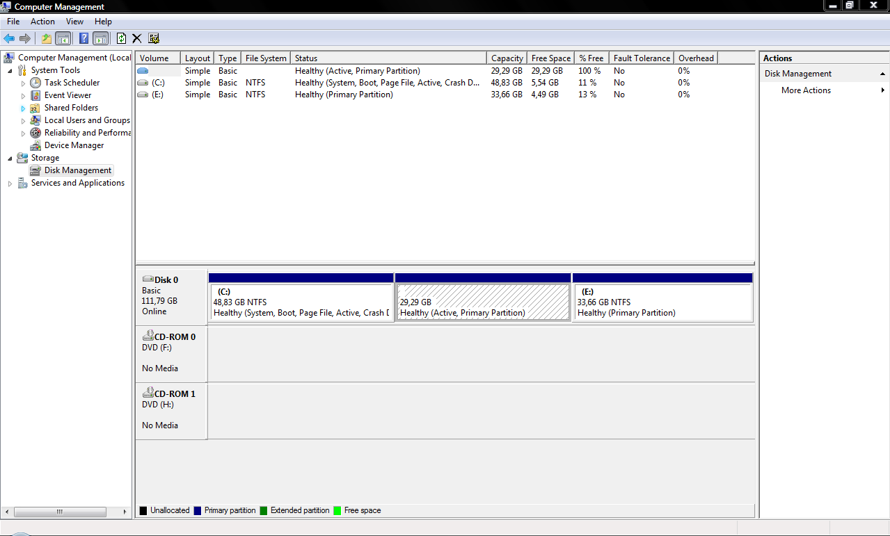Click the blue Help question mark icon
Screen dimensions: 890x536
coord(84,39)
